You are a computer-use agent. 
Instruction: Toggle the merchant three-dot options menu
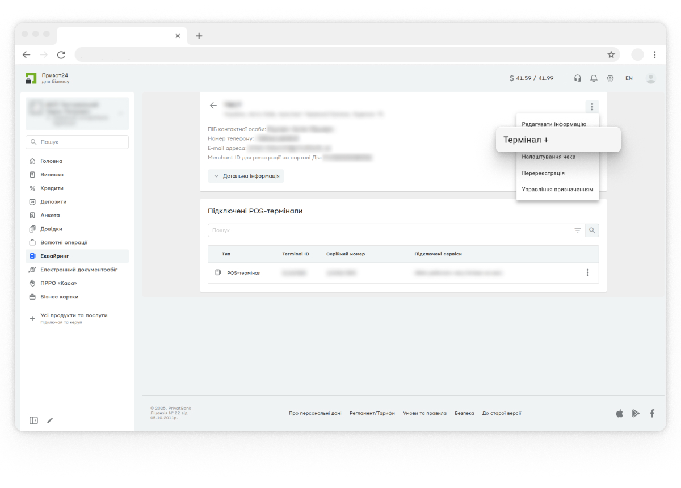pos(592,107)
